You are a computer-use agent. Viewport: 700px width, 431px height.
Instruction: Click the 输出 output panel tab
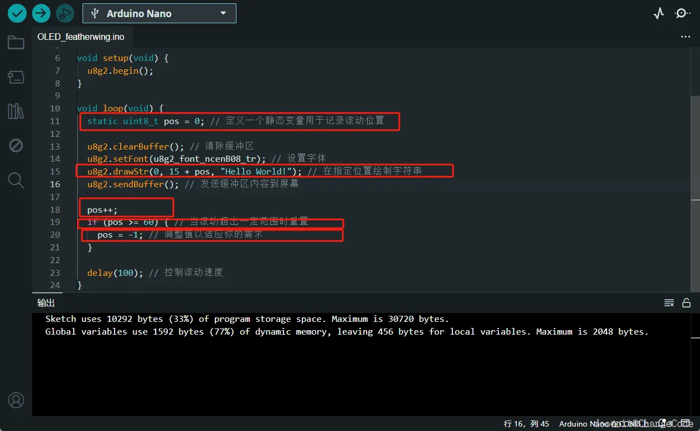pos(46,303)
